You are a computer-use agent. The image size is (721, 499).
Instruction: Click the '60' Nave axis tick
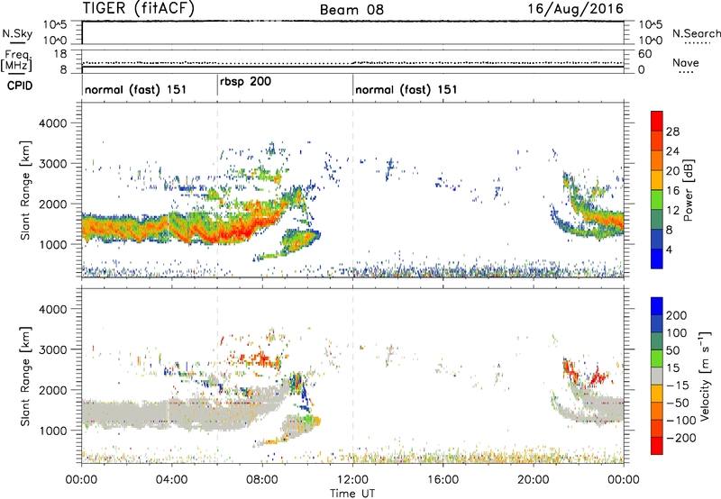(x=644, y=54)
